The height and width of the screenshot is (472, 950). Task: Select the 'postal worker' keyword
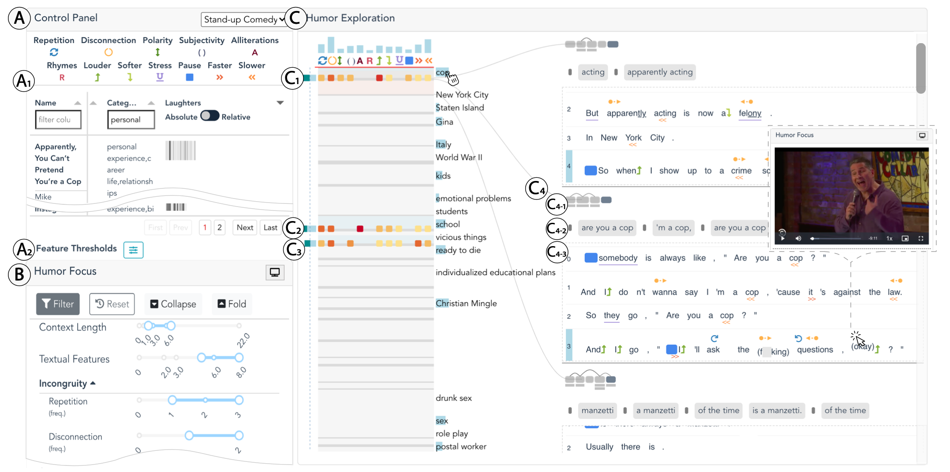click(461, 446)
